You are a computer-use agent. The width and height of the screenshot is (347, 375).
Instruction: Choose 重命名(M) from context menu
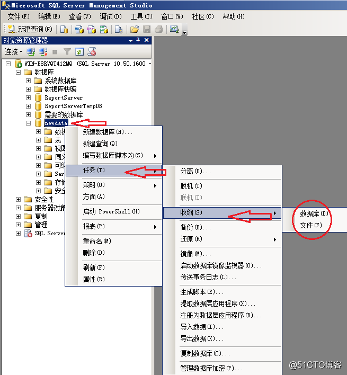[114, 241]
